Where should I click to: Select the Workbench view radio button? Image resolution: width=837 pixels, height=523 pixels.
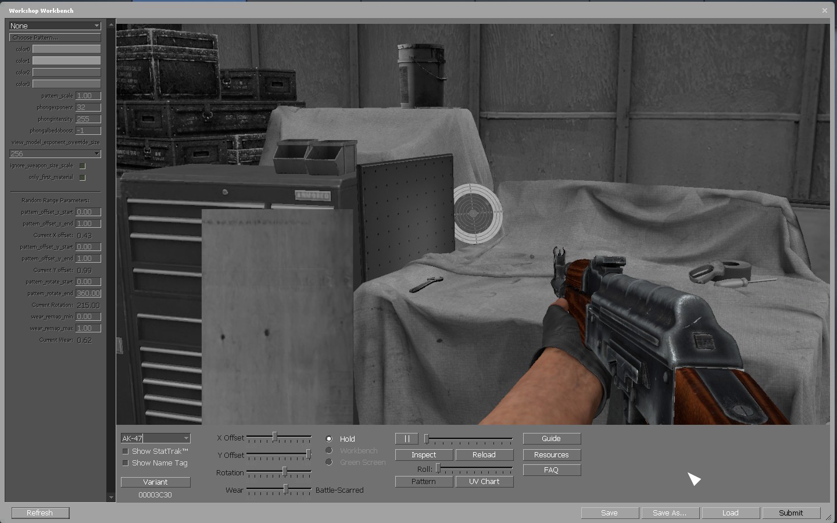[329, 450]
